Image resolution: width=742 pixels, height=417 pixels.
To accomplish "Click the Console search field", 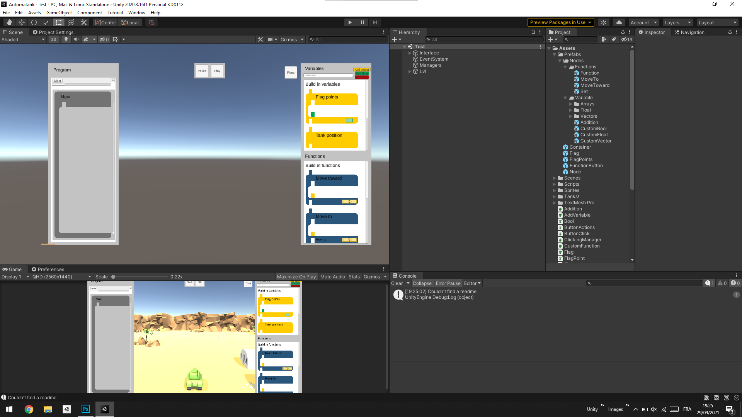I will click(644, 283).
